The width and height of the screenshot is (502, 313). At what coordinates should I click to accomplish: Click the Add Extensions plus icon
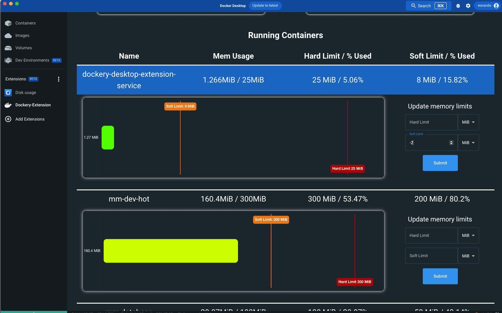click(x=8, y=119)
